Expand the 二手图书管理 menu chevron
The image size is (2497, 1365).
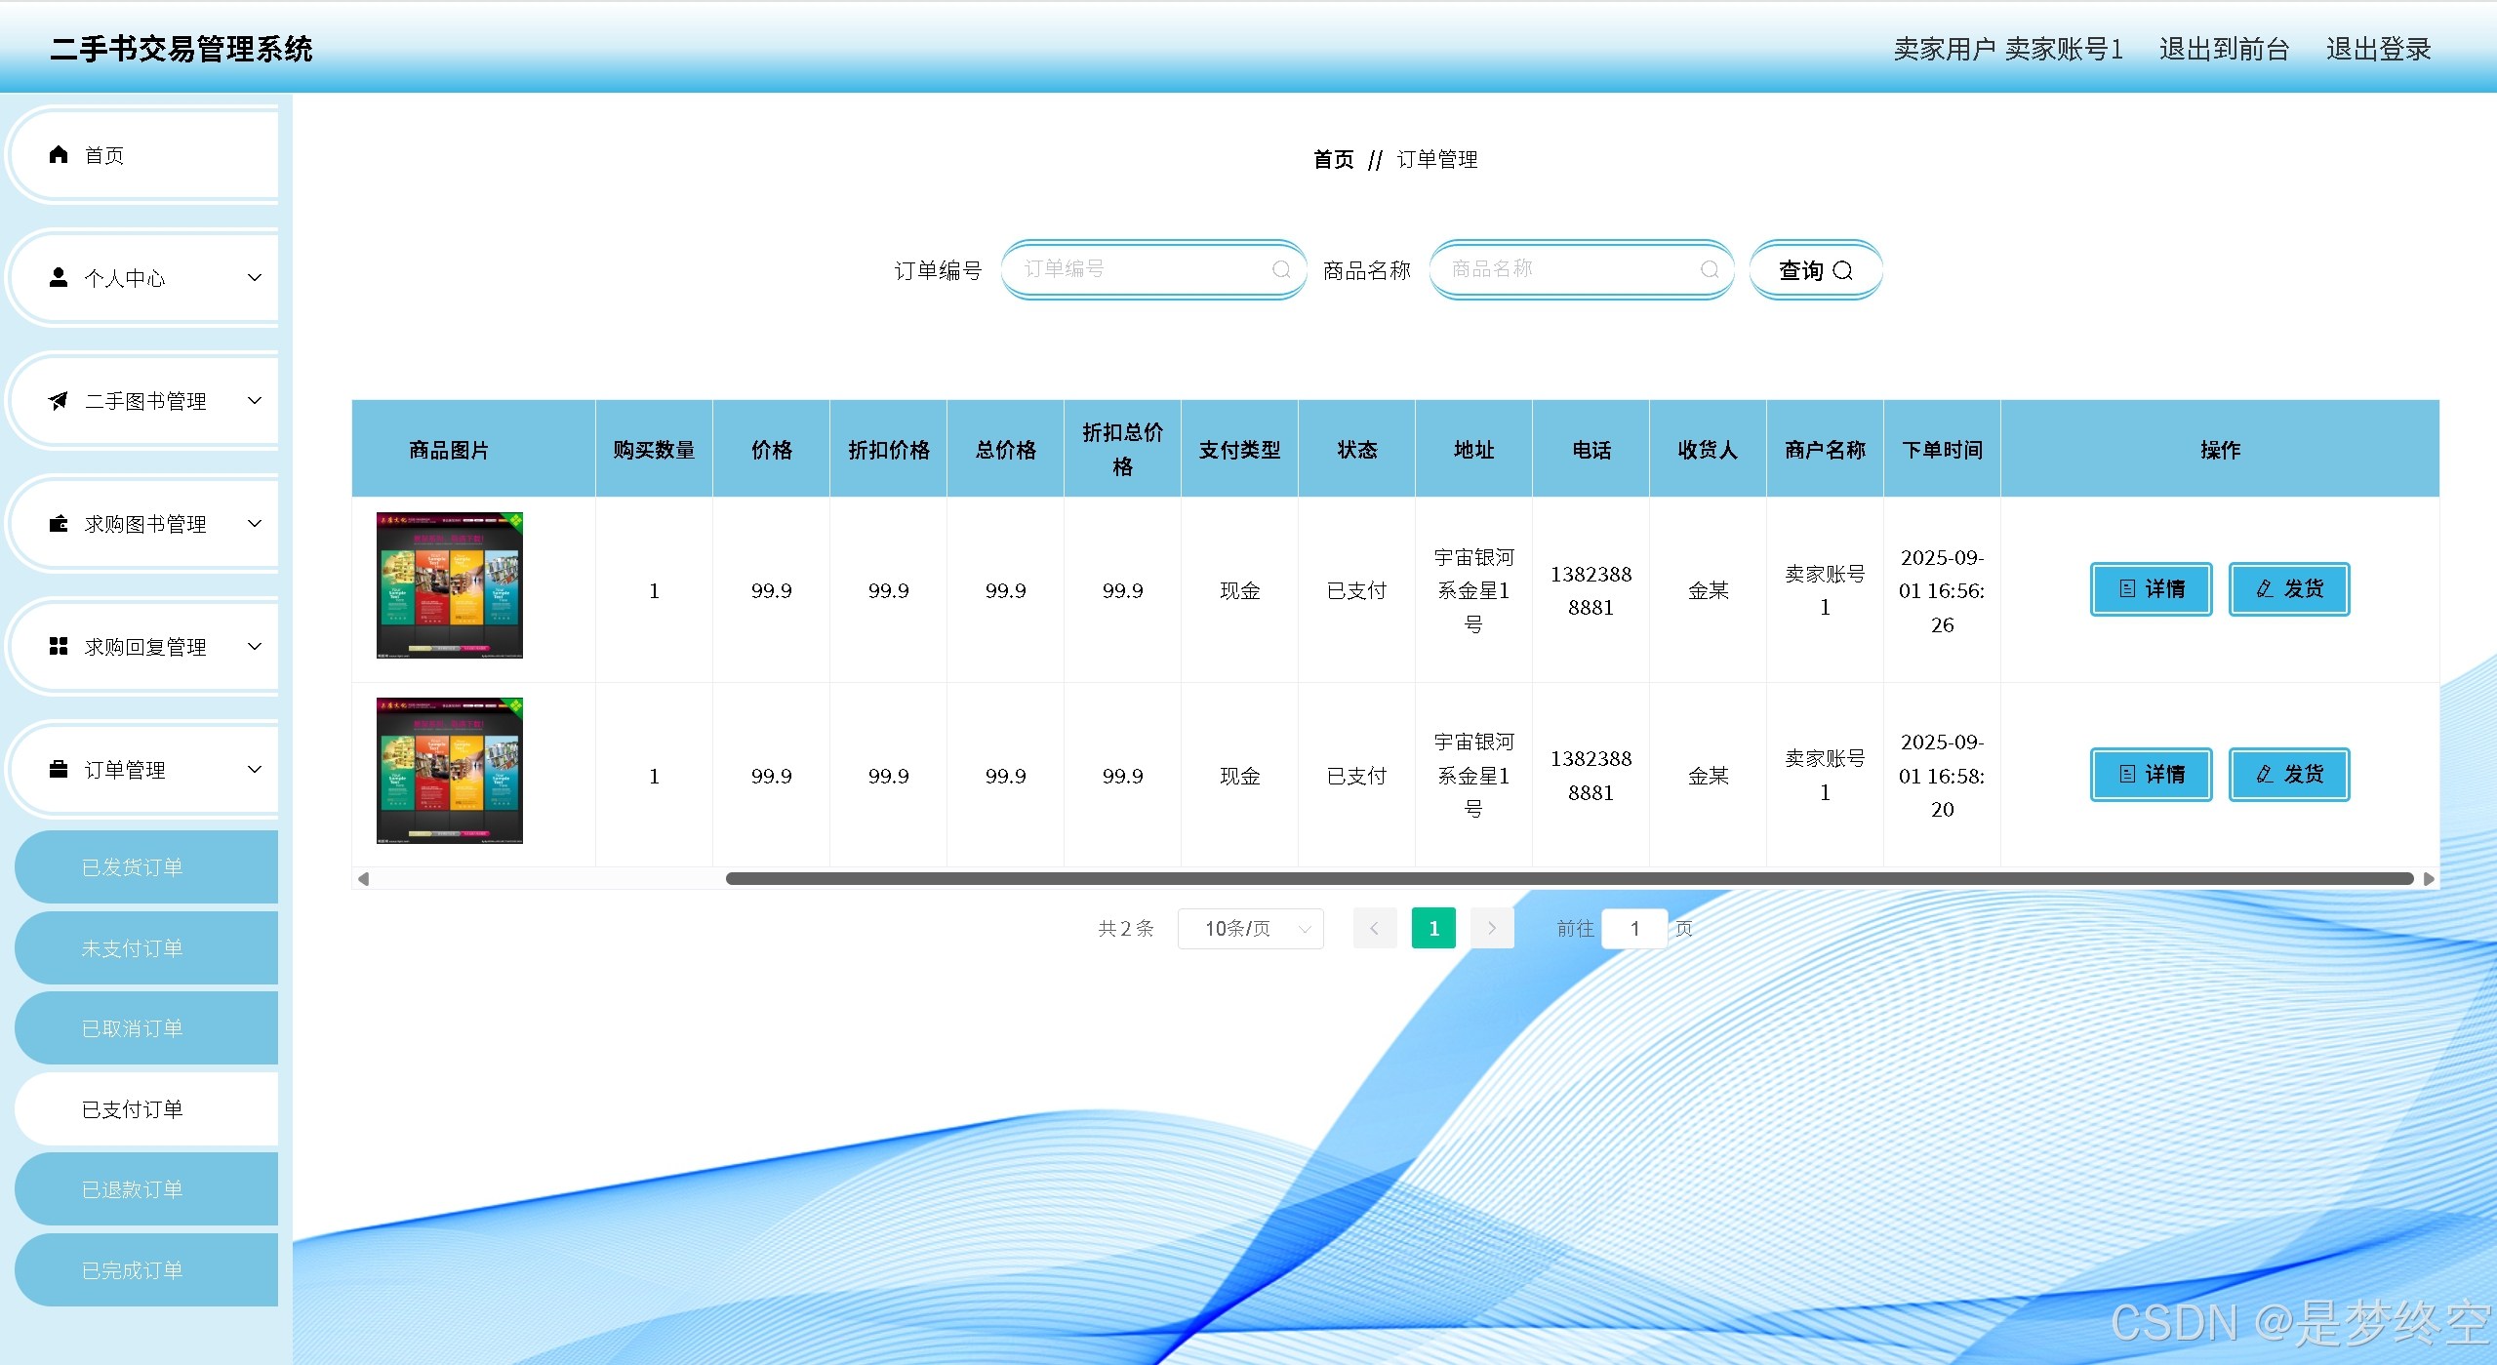[255, 400]
